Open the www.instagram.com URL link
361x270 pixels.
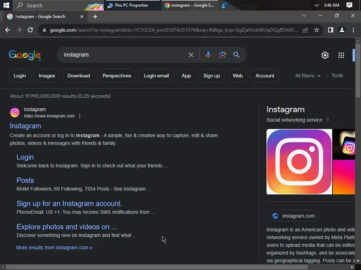pyautogui.click(x=49, y=116)
